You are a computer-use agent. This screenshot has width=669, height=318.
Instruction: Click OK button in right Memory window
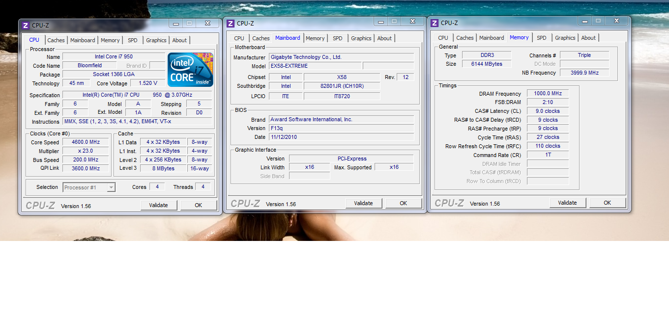(608, 203)
